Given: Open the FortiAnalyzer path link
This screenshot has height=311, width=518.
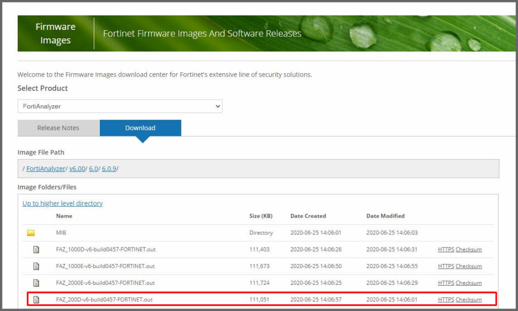Looking at the screenshot, I should pyautogui.click(x=46, y=169).
